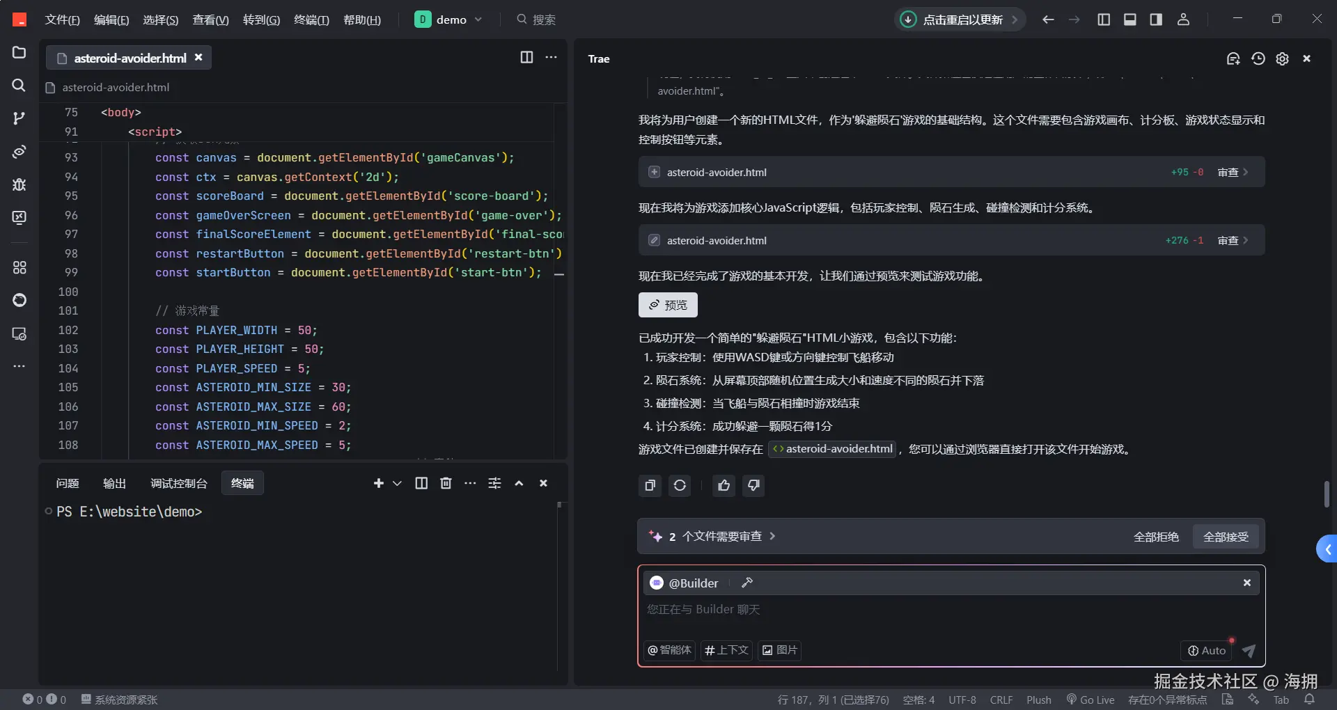Attach an image with the 图片 button
The width and height of the screenshot is (1337, 710).
[779, 650]
